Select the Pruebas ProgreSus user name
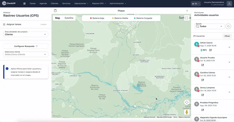Viewport: 234px width, 122px height. (x=209, y=103)
